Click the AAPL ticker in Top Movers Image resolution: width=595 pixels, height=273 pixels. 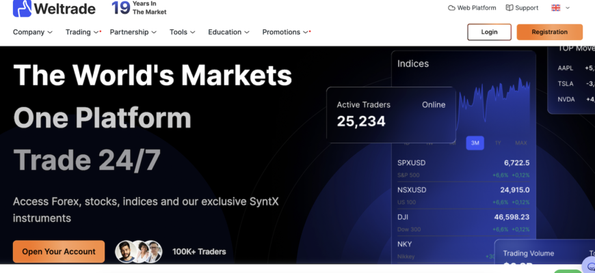point(566,68)
